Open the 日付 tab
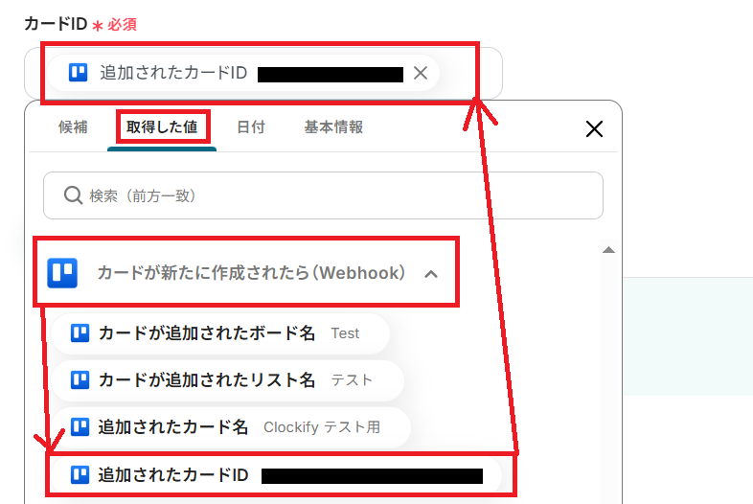 [x=251, y=126]
